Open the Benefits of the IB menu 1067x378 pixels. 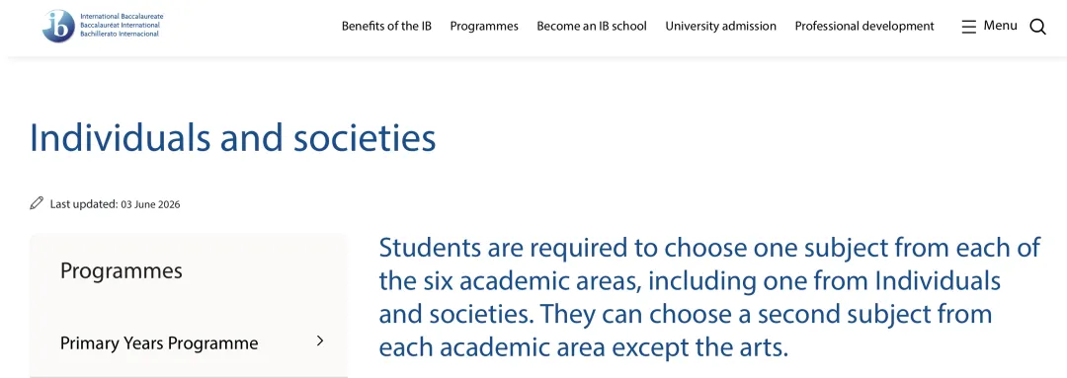click(386, 26)
